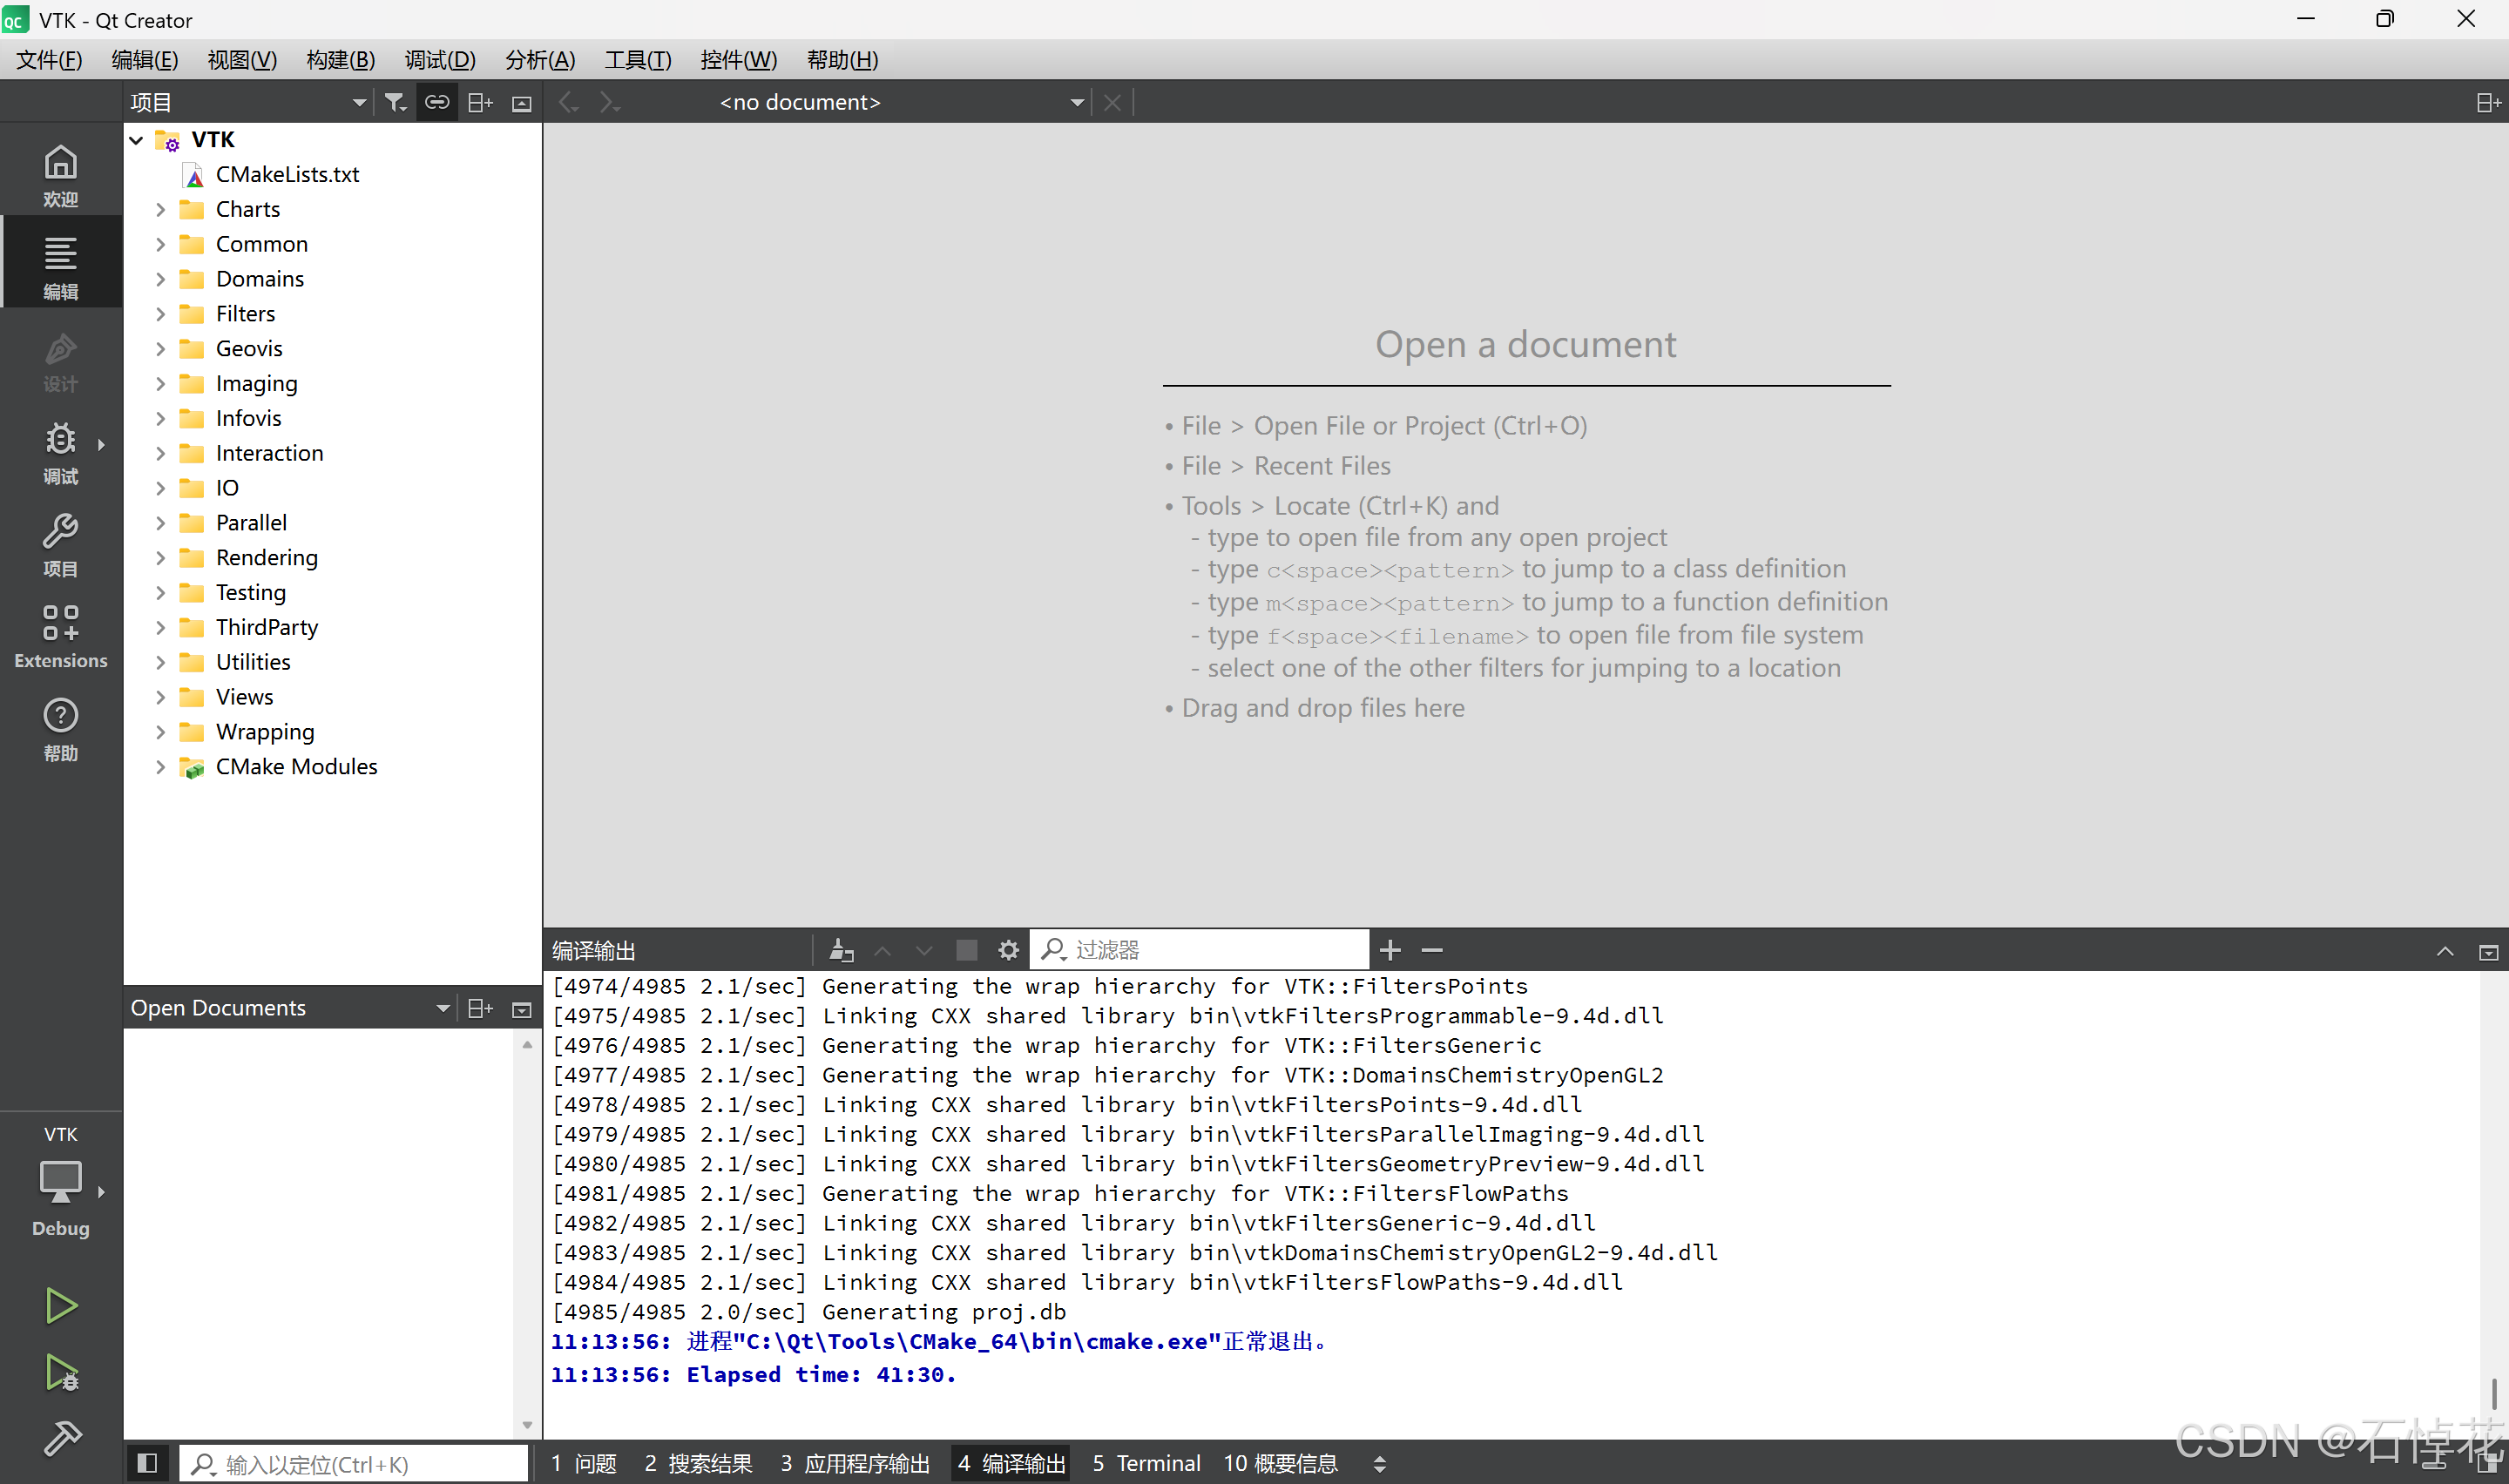Start debugging with the Run-Debug icon
The height and width of the screenshot is (1484, 2509).
[x=61, y=1372]
